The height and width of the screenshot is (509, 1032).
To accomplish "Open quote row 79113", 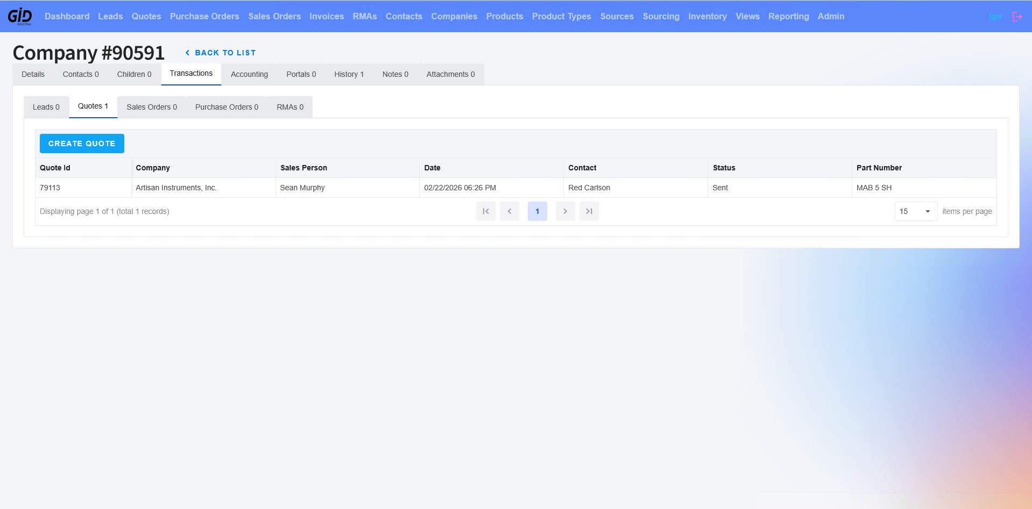I will tap(515, 188).
